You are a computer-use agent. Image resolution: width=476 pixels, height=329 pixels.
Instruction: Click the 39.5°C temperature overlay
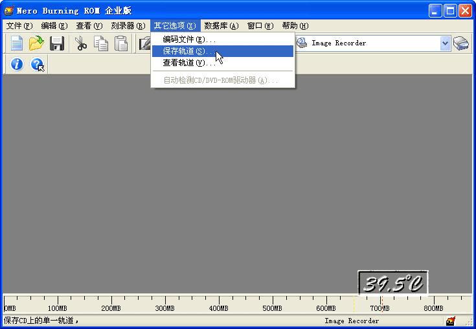click(393, 282)
